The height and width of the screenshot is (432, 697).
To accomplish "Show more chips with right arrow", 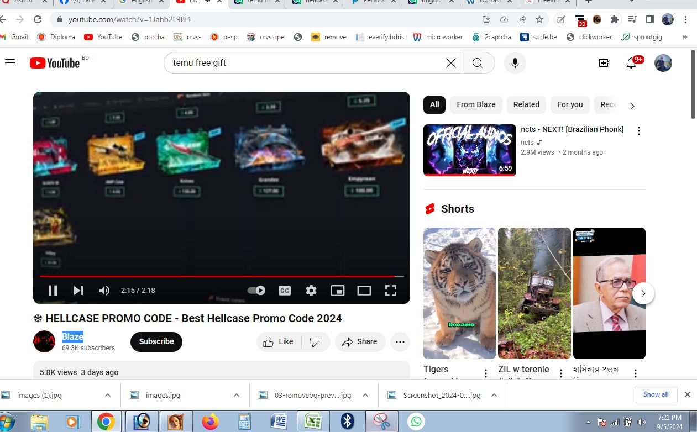I will [632, 106].
